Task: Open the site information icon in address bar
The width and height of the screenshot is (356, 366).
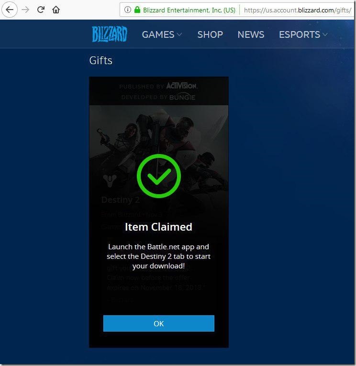Action: pos(128,10)
